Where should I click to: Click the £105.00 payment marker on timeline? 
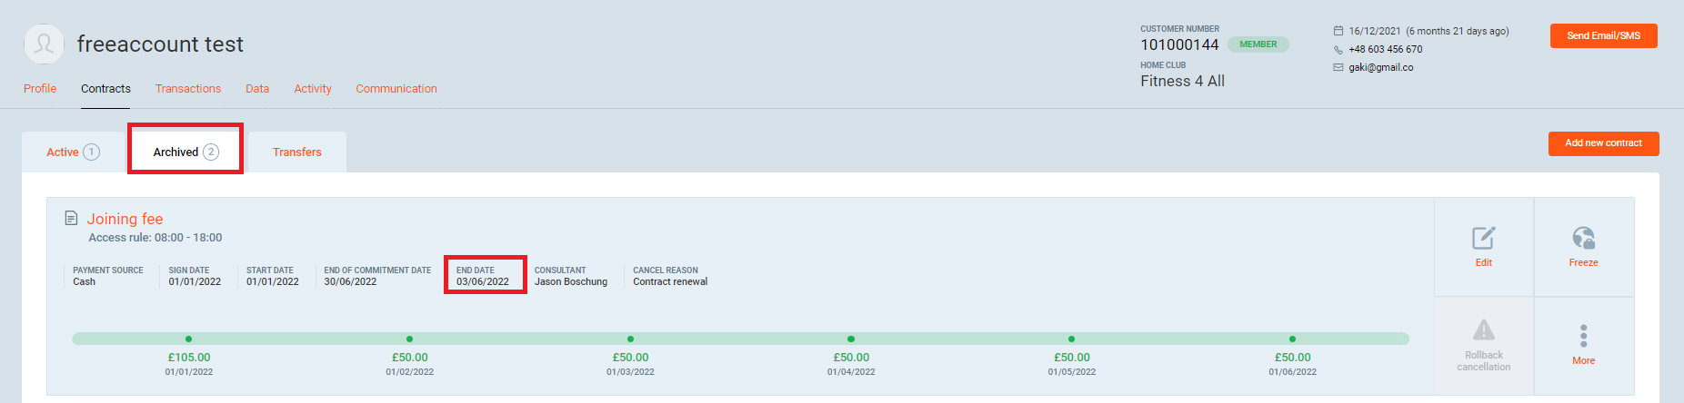pos(188,339)
